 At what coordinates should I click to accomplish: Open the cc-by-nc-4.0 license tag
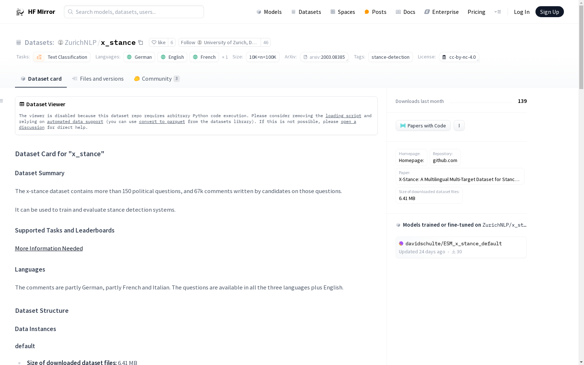pyautogui.click(x=459, y=57)
